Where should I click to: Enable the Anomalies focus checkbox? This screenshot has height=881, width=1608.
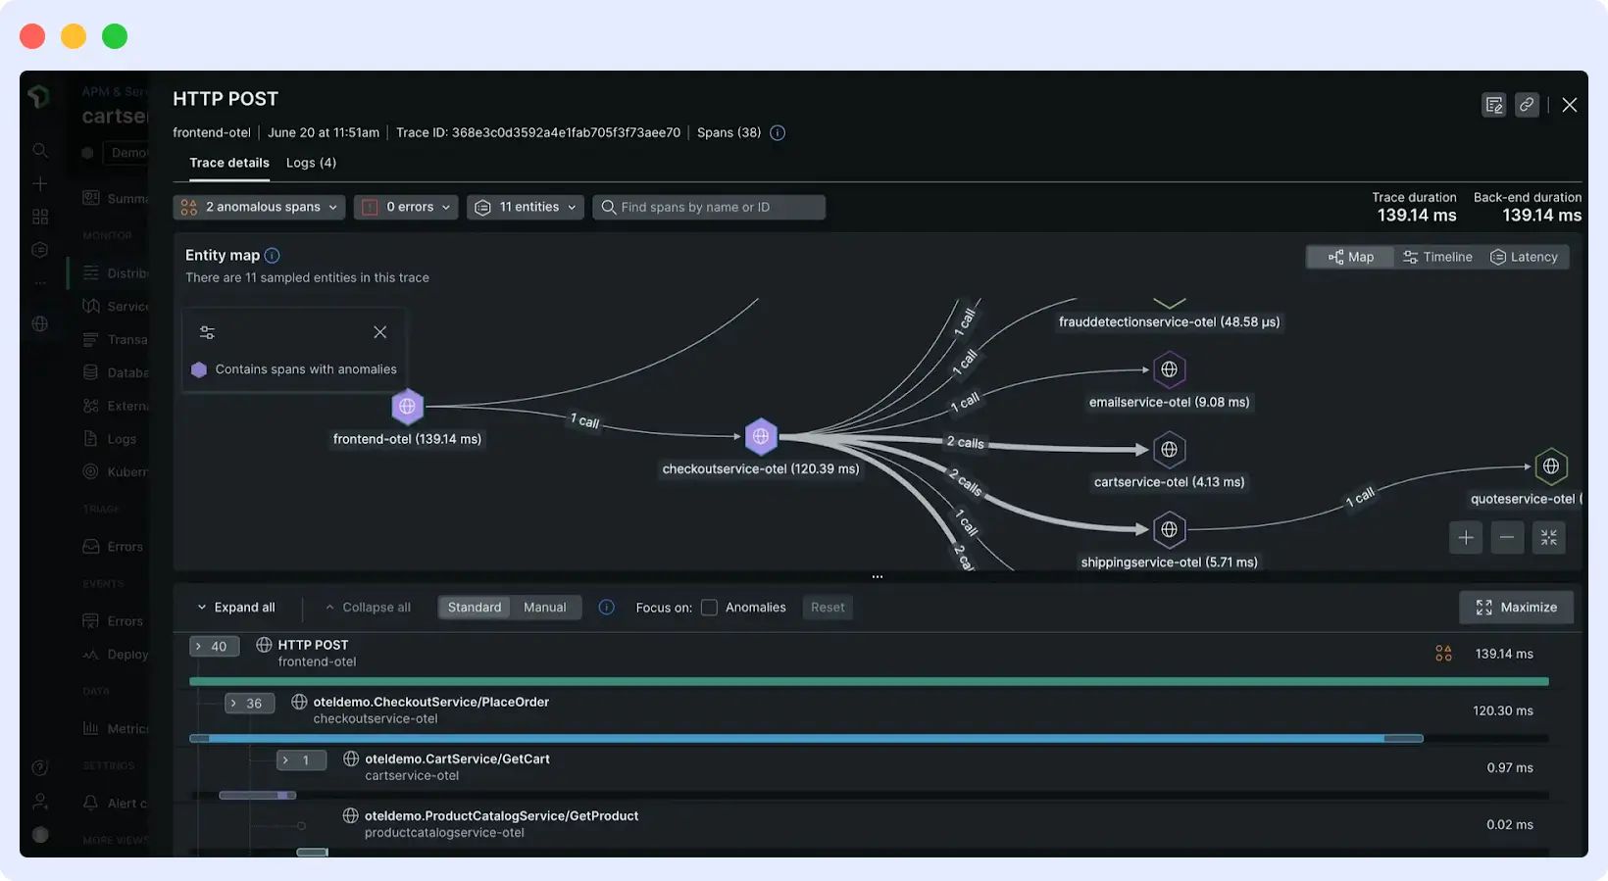coord(709,608)
